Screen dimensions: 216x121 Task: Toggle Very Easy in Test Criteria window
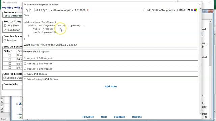click(x=5, y=26)
